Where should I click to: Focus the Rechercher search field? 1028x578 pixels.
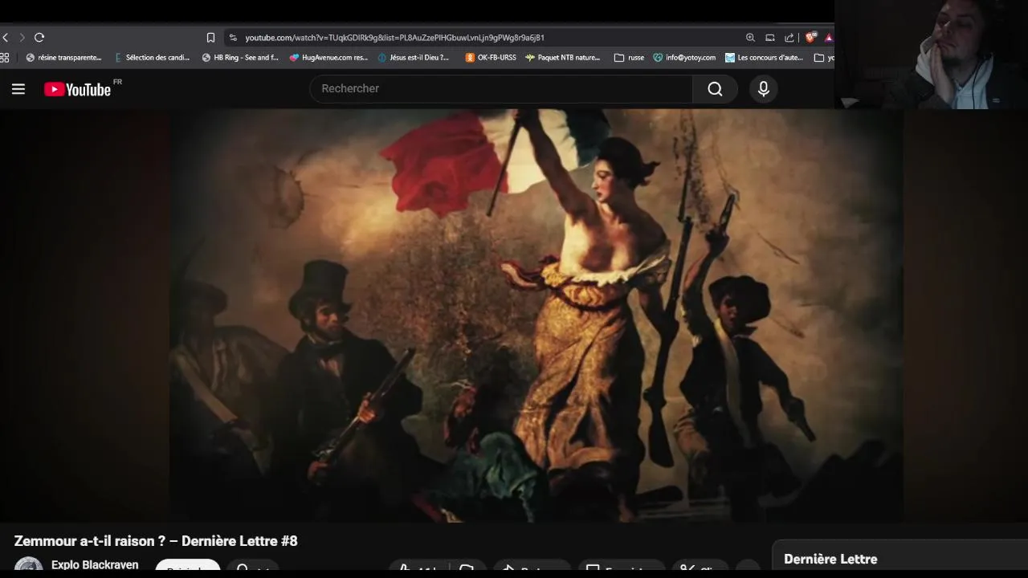(x=501, y=89)
